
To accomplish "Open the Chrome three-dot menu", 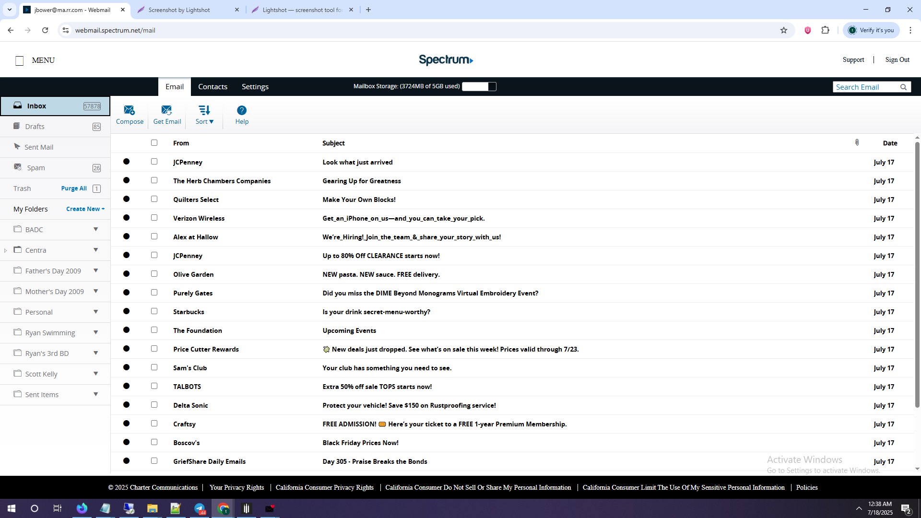I will point(910,30).
